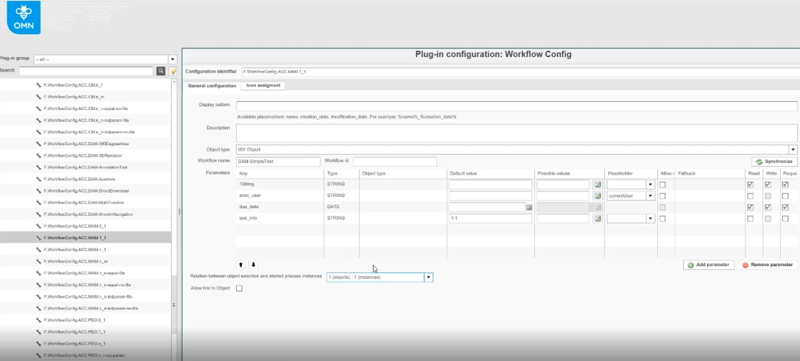The image size is (800, 361).
Task: Open possible values editor for exec_user
Action: click(597, 196)
